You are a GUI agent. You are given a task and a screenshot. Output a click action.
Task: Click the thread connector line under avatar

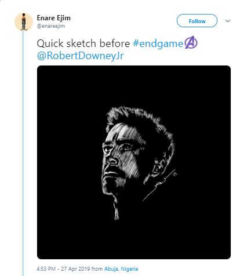pyautogui.click(x=23, y=153)
